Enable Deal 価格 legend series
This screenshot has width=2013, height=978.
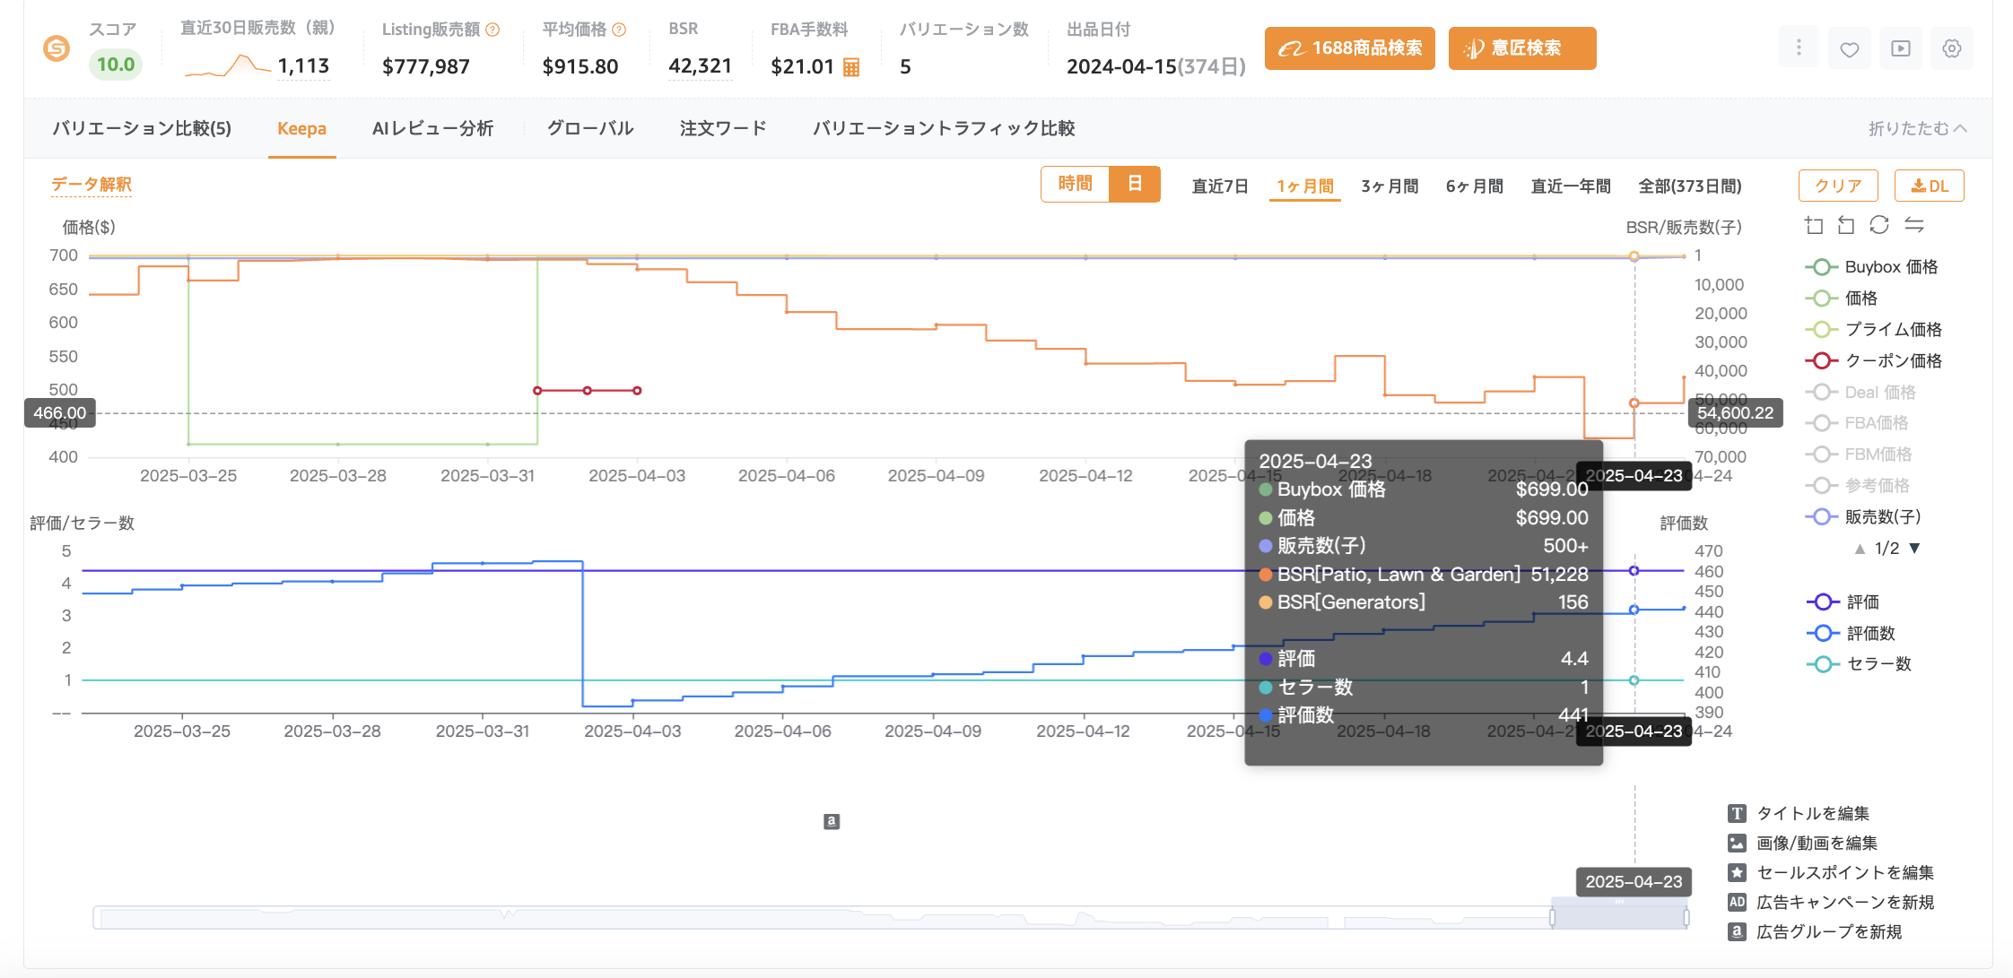tap(1860, 393)
